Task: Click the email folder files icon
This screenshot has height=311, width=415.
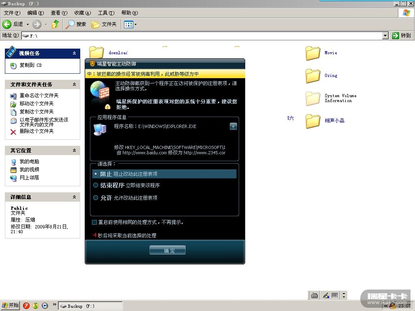Action: [13, 121]
